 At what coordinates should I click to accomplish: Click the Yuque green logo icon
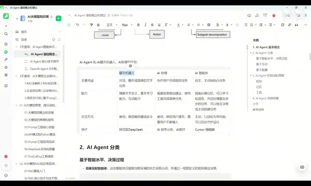[x=6, y=16]
